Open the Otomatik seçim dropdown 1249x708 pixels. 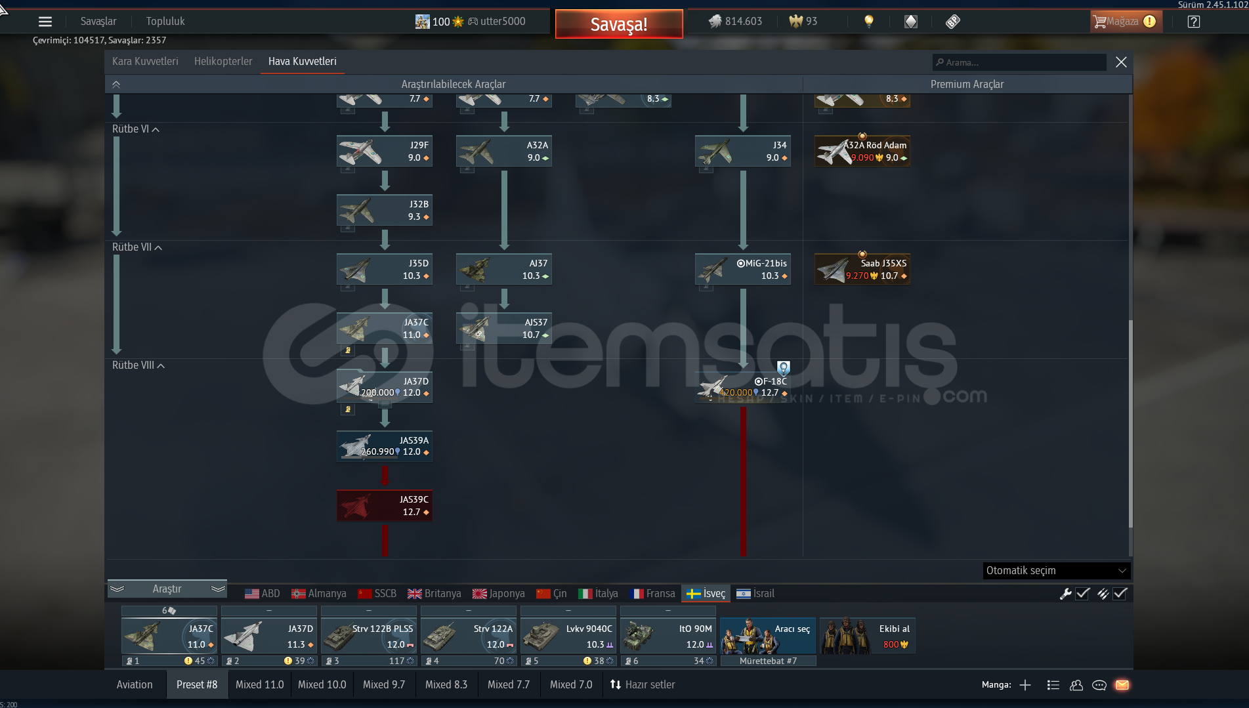click(1057, 570)
